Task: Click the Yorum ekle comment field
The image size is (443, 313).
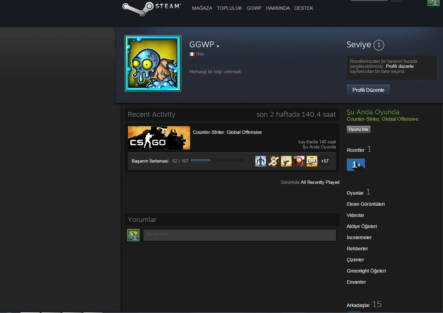Action: pos(240,235)
